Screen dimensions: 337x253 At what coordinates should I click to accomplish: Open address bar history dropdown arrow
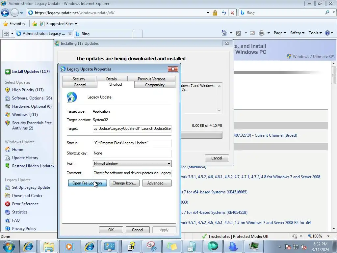click(208, 13)
